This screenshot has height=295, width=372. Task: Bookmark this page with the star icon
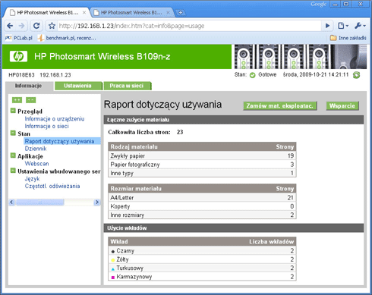click(52, 26)
